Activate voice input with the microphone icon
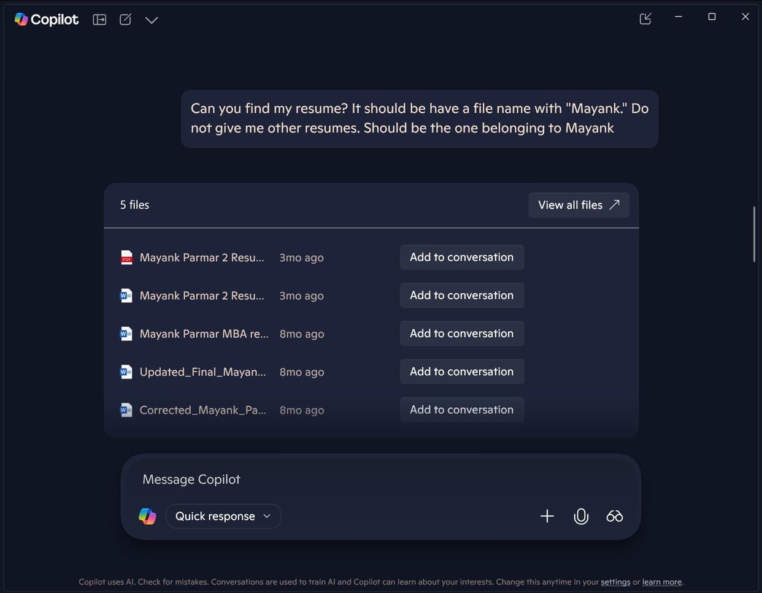The width and height of the screenshot is (762, 593). [x=580, y=516]
